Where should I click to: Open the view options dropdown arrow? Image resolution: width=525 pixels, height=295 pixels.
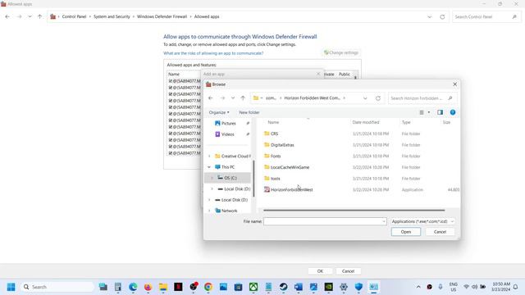428,112
